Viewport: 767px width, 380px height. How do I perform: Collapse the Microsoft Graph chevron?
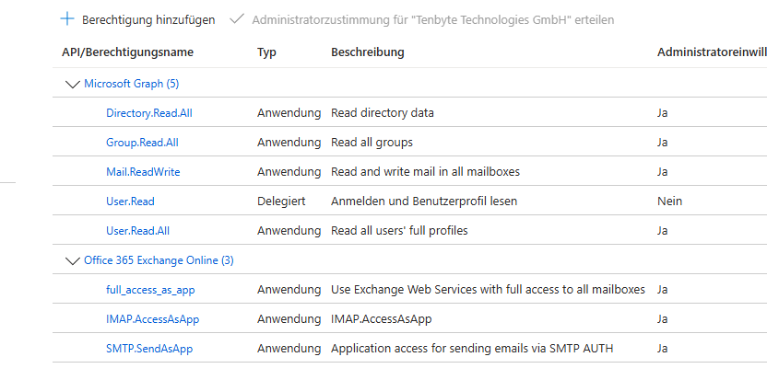73,85
